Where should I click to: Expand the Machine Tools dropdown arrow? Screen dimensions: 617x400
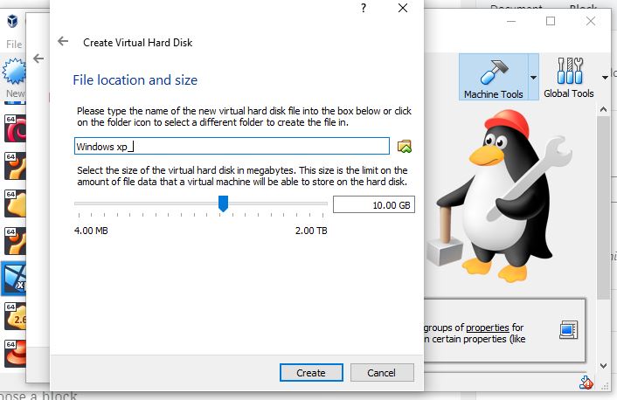pos(534,78)
